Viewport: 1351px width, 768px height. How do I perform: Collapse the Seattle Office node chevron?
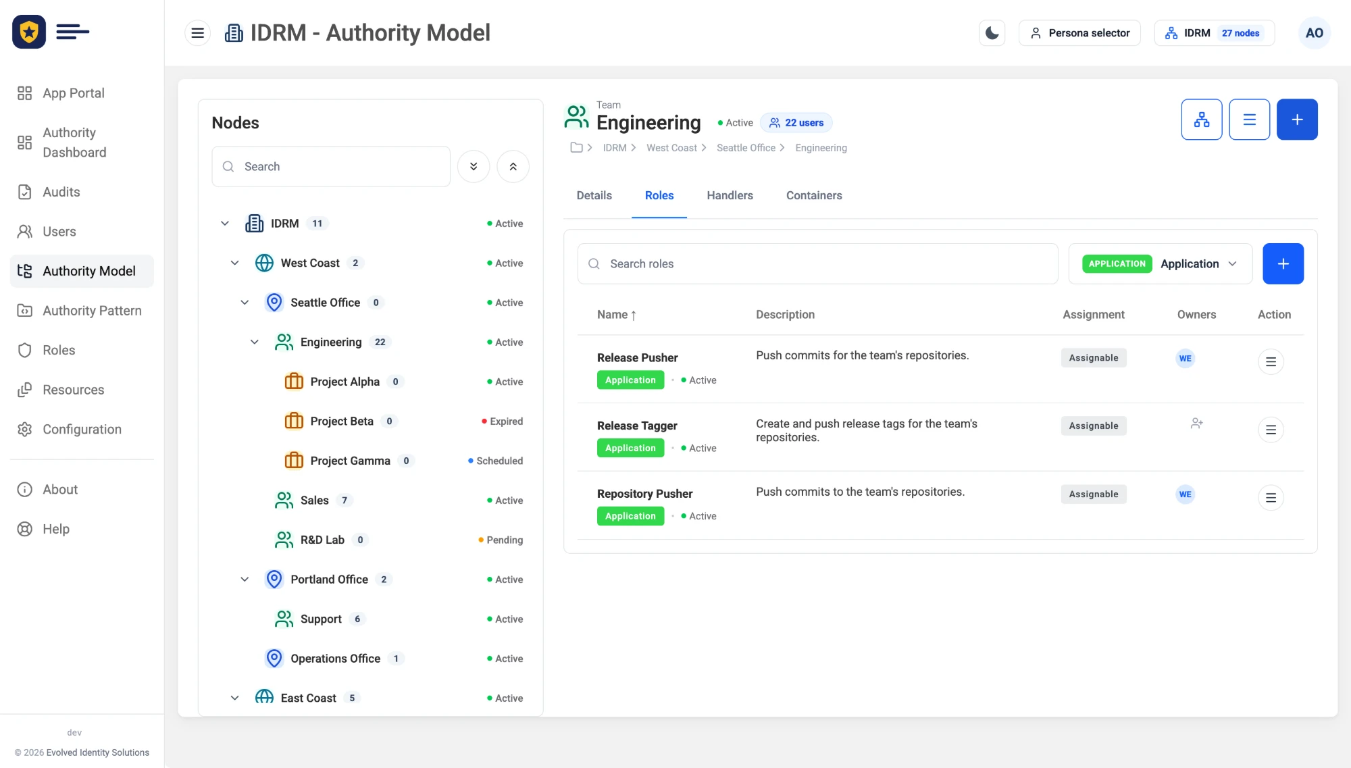tap(245, 303)
